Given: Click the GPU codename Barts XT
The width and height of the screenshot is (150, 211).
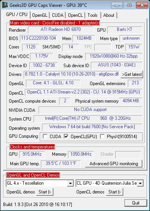Looking at the screenshot, I should [124, 30].
